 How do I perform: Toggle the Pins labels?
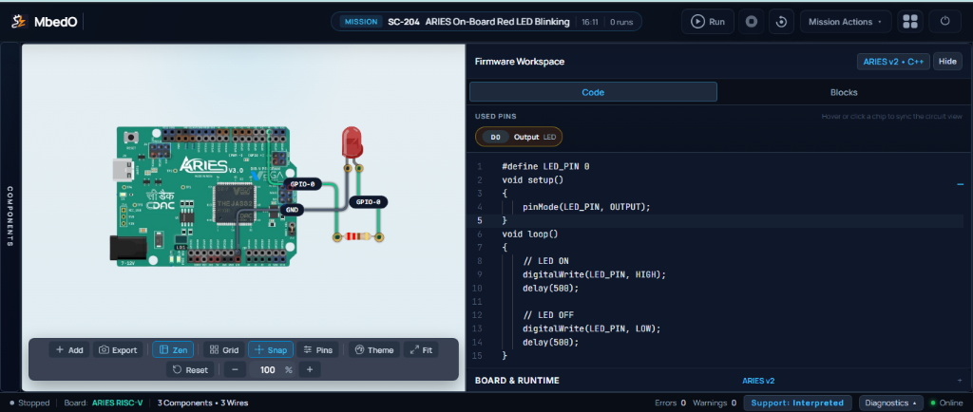point(317,350)
